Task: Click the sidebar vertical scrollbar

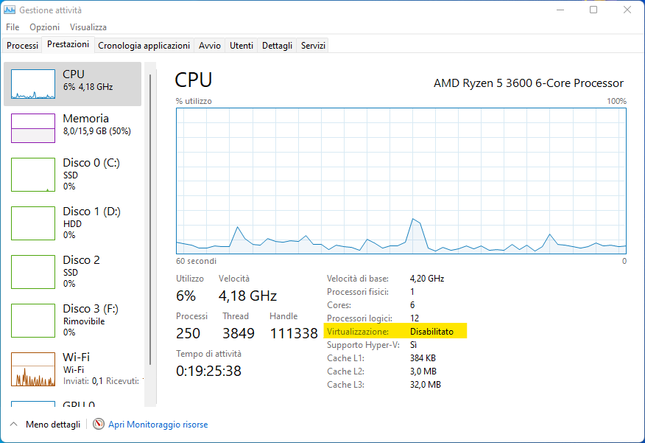Action: [x=150, y=221]
